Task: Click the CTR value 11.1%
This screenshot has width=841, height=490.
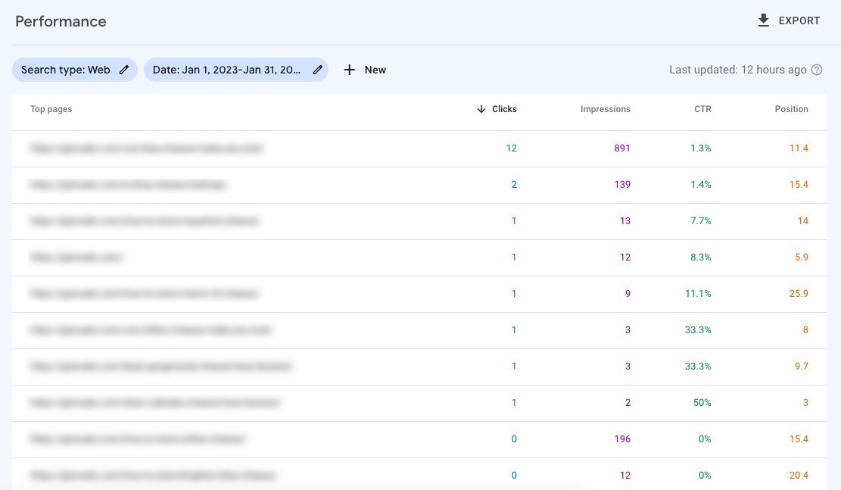Action: (x=698, y=294)
